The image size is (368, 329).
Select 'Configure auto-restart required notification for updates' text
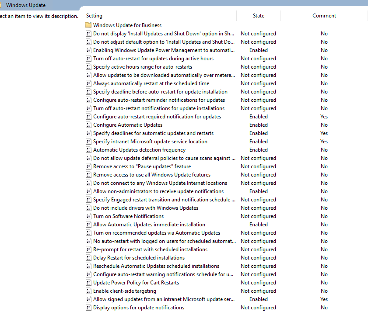[157, 117]
